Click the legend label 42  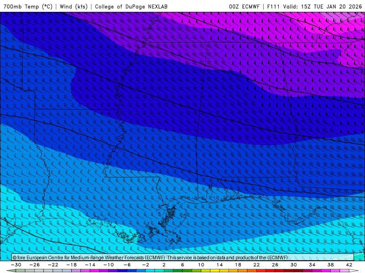[x=349, y=265]
